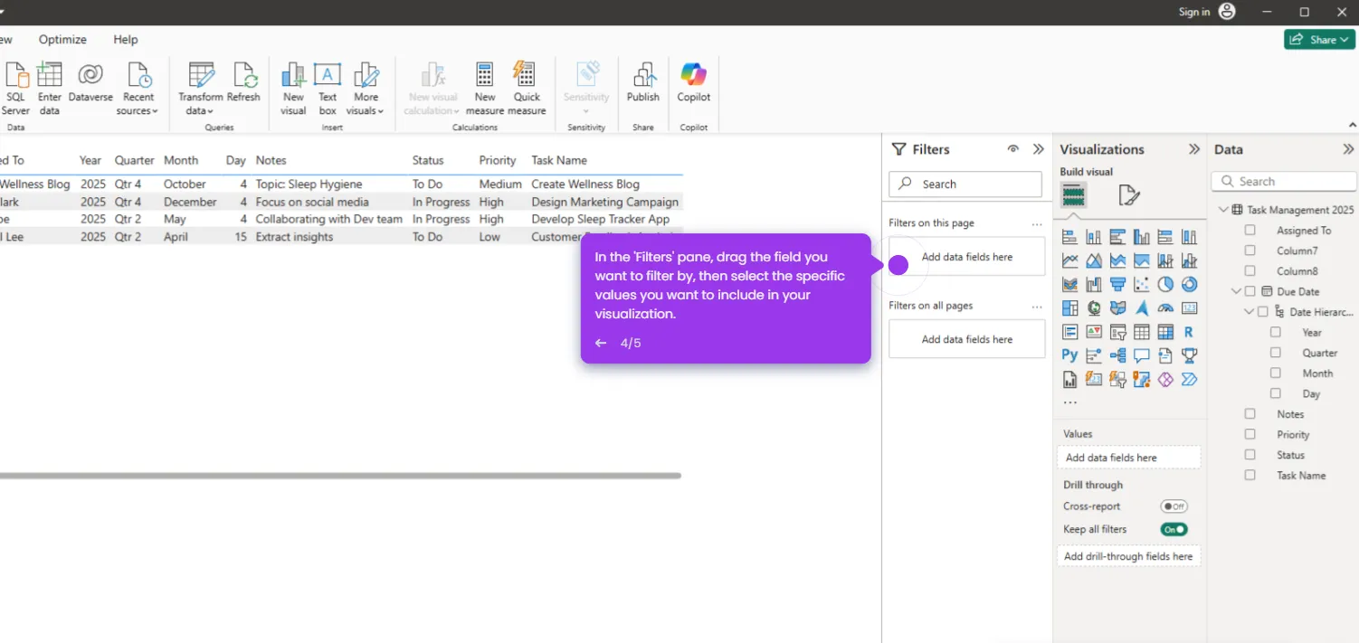The width and height of the screenshot is (1359, 643).
Task: Collapse the Task Management 2025 table
Action: tap(1223, 210)
